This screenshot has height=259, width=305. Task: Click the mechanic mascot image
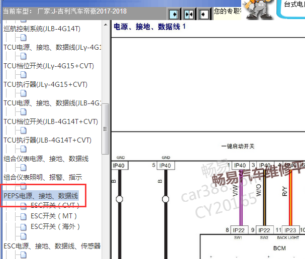(258, 10)
